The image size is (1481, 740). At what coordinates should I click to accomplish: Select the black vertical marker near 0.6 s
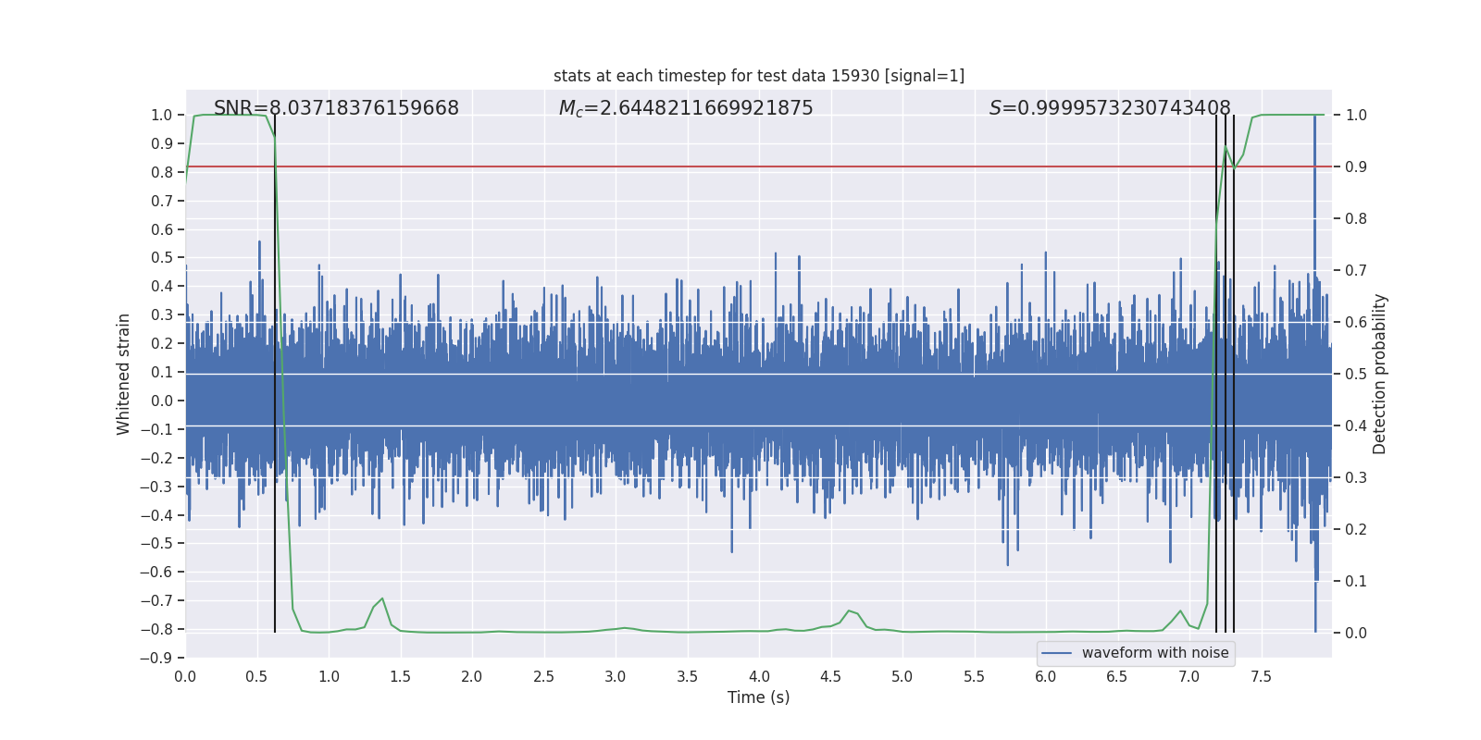275,416
